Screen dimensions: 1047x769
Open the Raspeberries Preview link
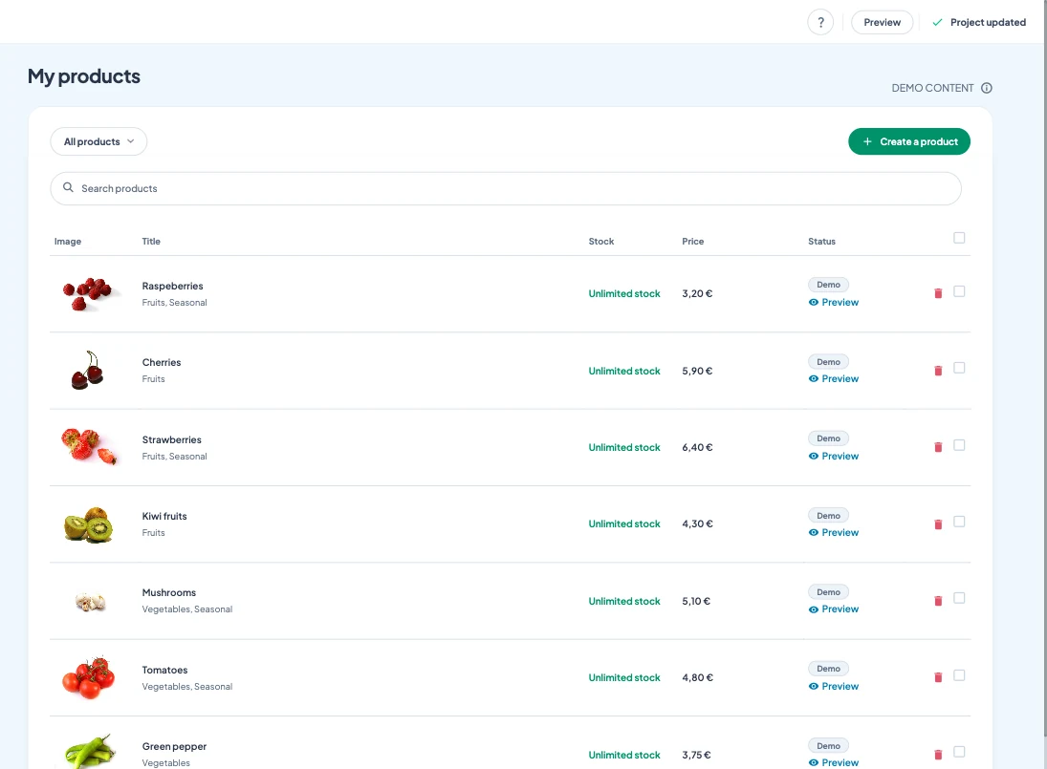click(834, 302)
